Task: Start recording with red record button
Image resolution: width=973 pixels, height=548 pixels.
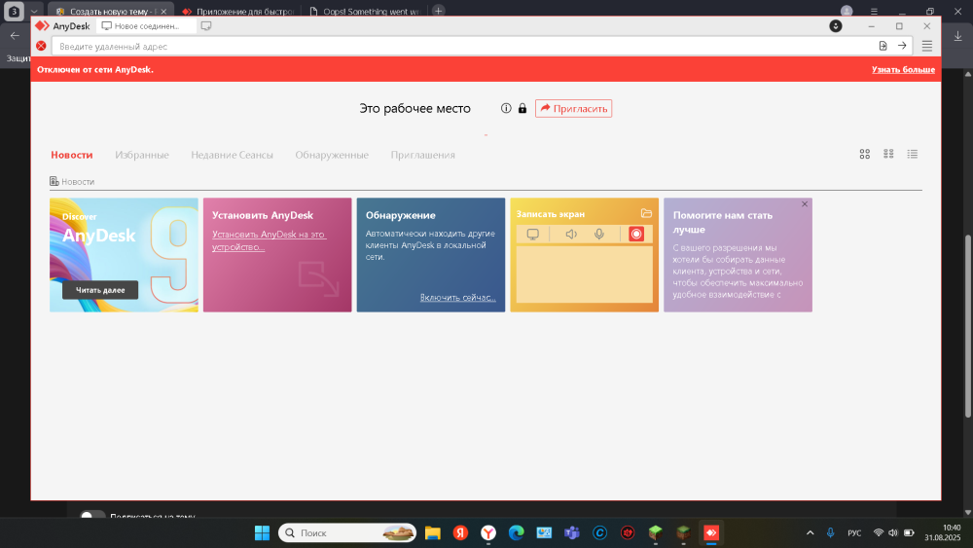Action: point(636,234)
